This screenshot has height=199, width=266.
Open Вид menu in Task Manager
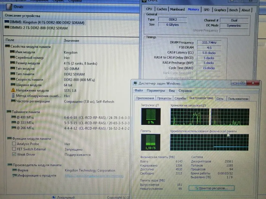[172, 90]
